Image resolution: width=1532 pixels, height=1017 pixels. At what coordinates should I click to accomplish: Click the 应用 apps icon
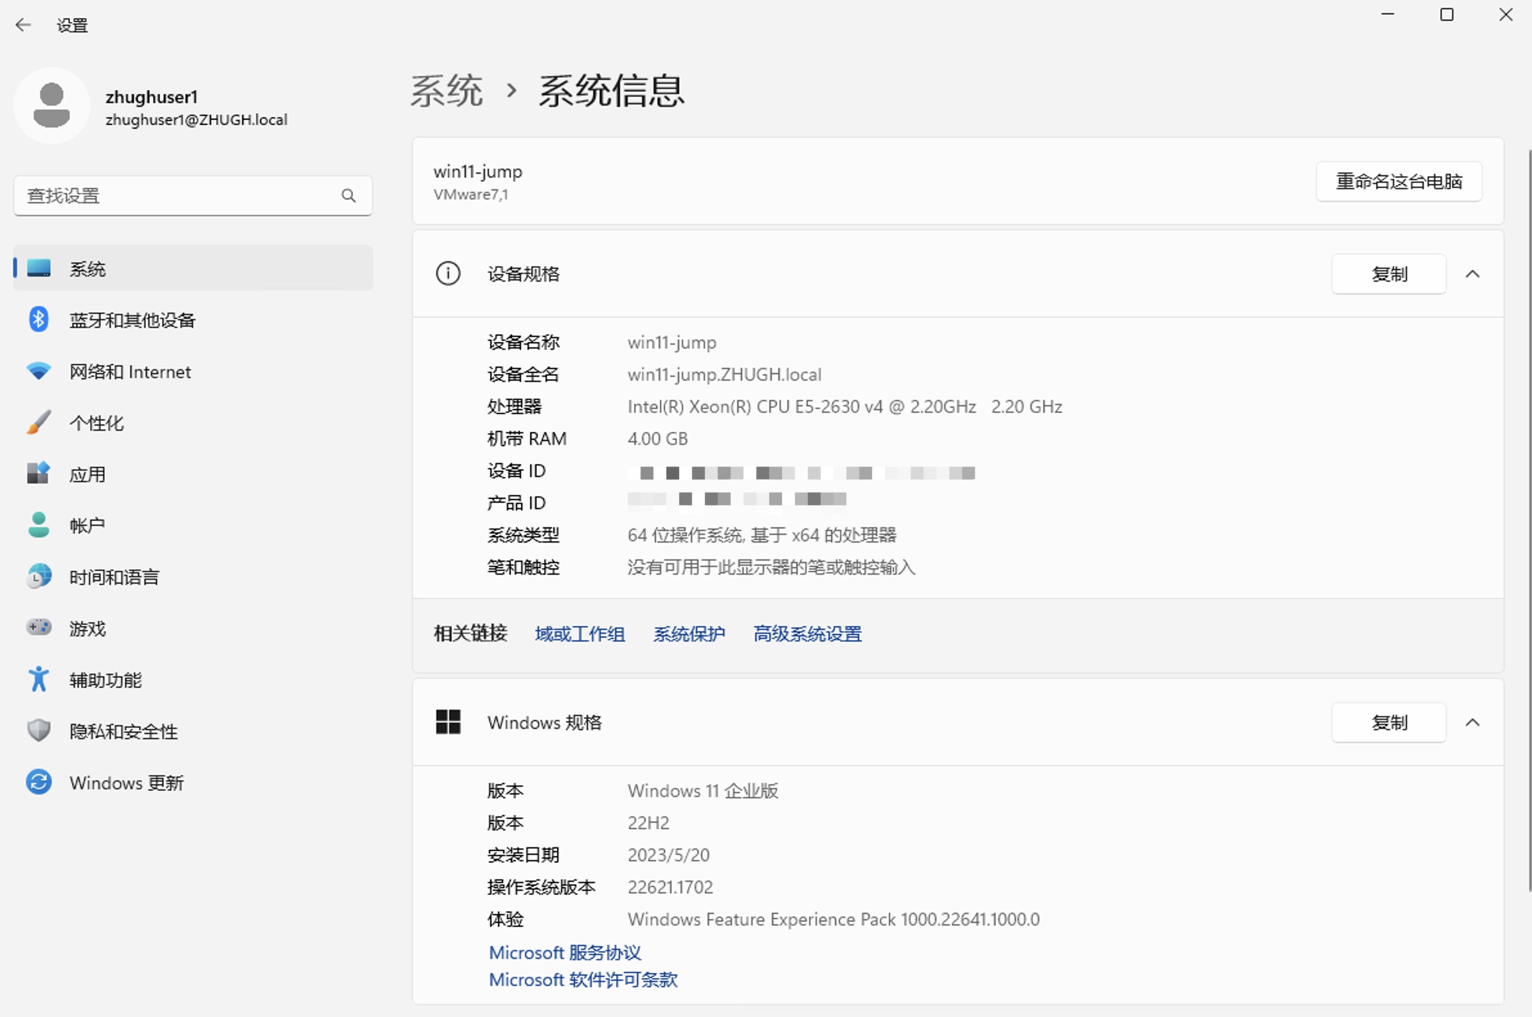tap(39, 474)
